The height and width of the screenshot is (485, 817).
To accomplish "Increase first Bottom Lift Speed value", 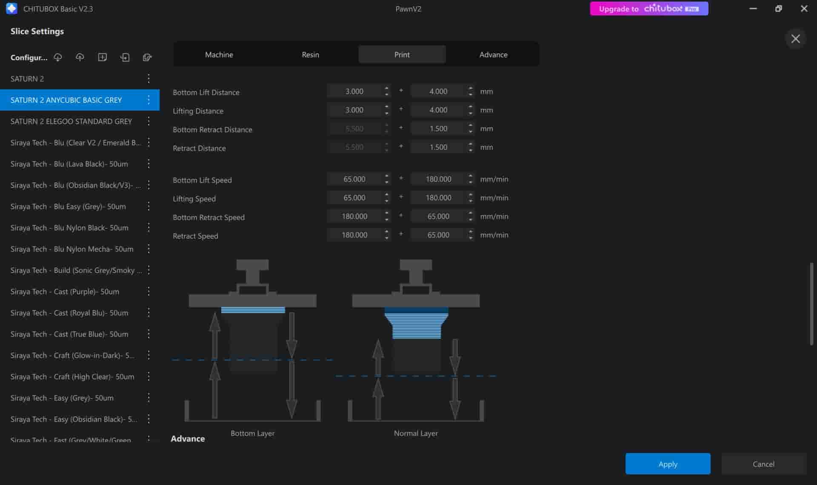I will (x=386, y=176).
